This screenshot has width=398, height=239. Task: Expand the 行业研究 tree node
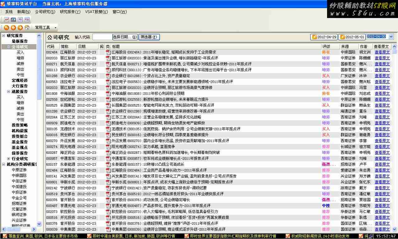pyautogui.click(x=8, y=159)
